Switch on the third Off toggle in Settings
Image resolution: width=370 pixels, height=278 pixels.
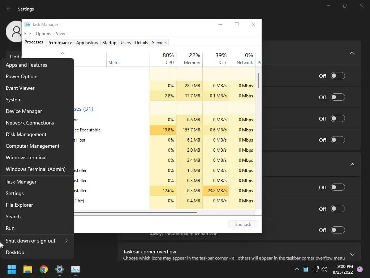[x=338, y=118]
